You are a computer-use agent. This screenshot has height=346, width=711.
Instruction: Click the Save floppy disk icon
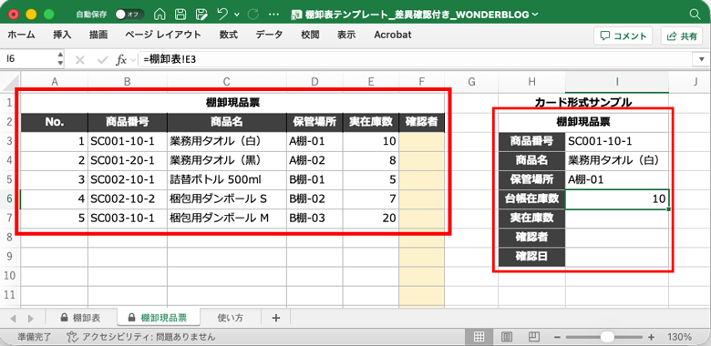pyautogui.click(x=180, y=14)
